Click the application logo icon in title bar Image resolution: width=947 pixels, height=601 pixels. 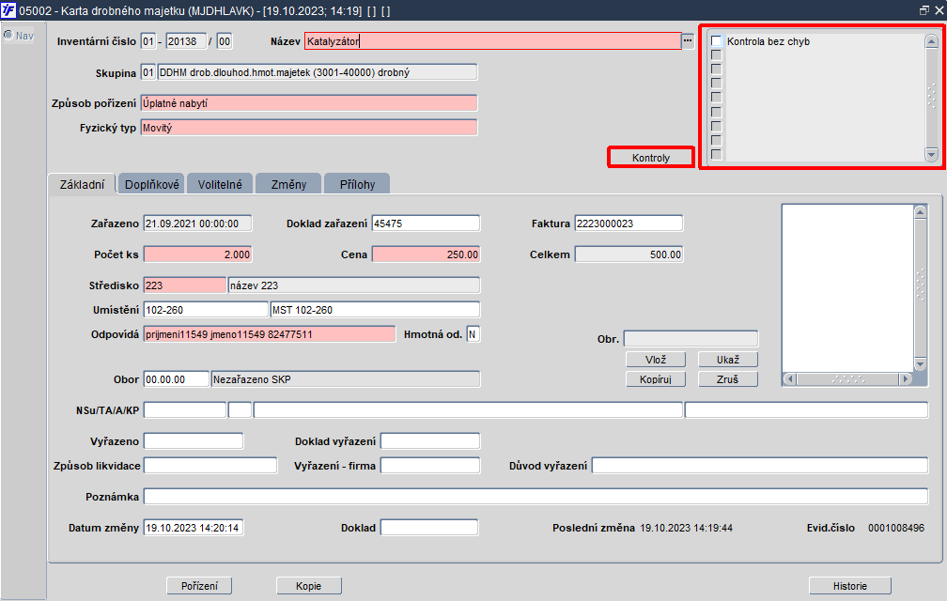8,10
